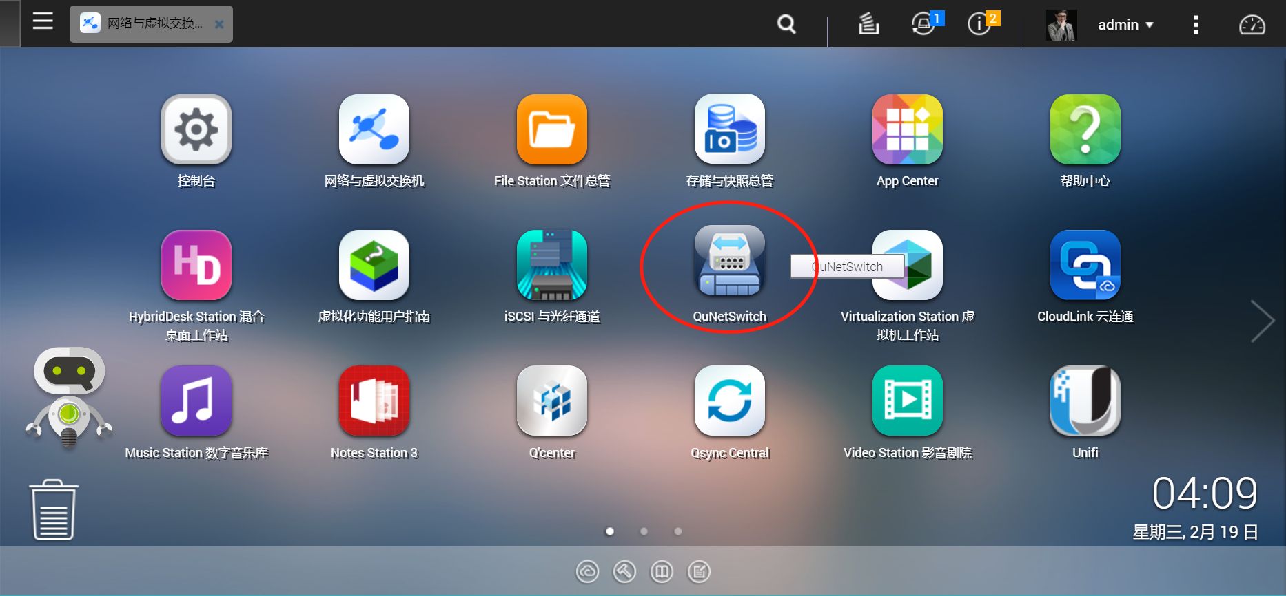The width and height of the screenshot is (1286, 596).
Task: Open utilities tool icon in bottom dock
Action: pos(624,571)
